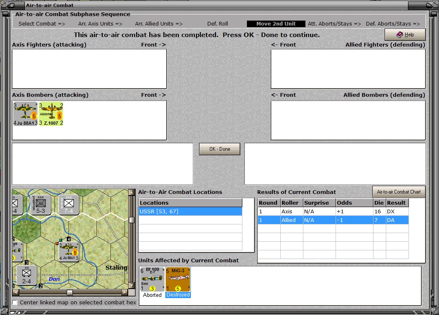
Task: Click the Def. Aborts/Stays subphase step
Action: pos(393,24)
